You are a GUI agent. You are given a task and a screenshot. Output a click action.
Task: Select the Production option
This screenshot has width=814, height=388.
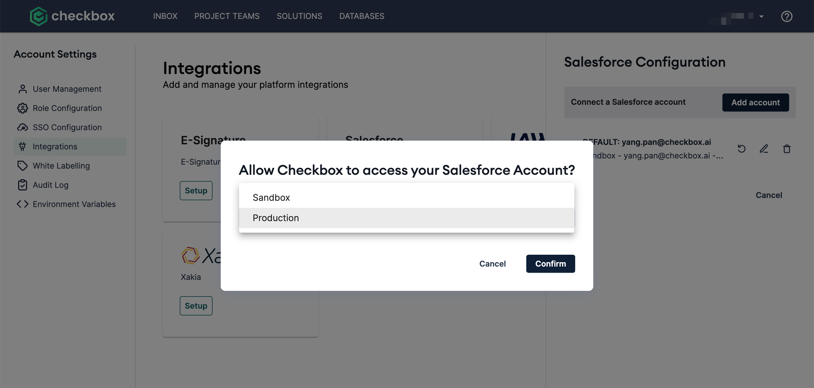point(406,218)
